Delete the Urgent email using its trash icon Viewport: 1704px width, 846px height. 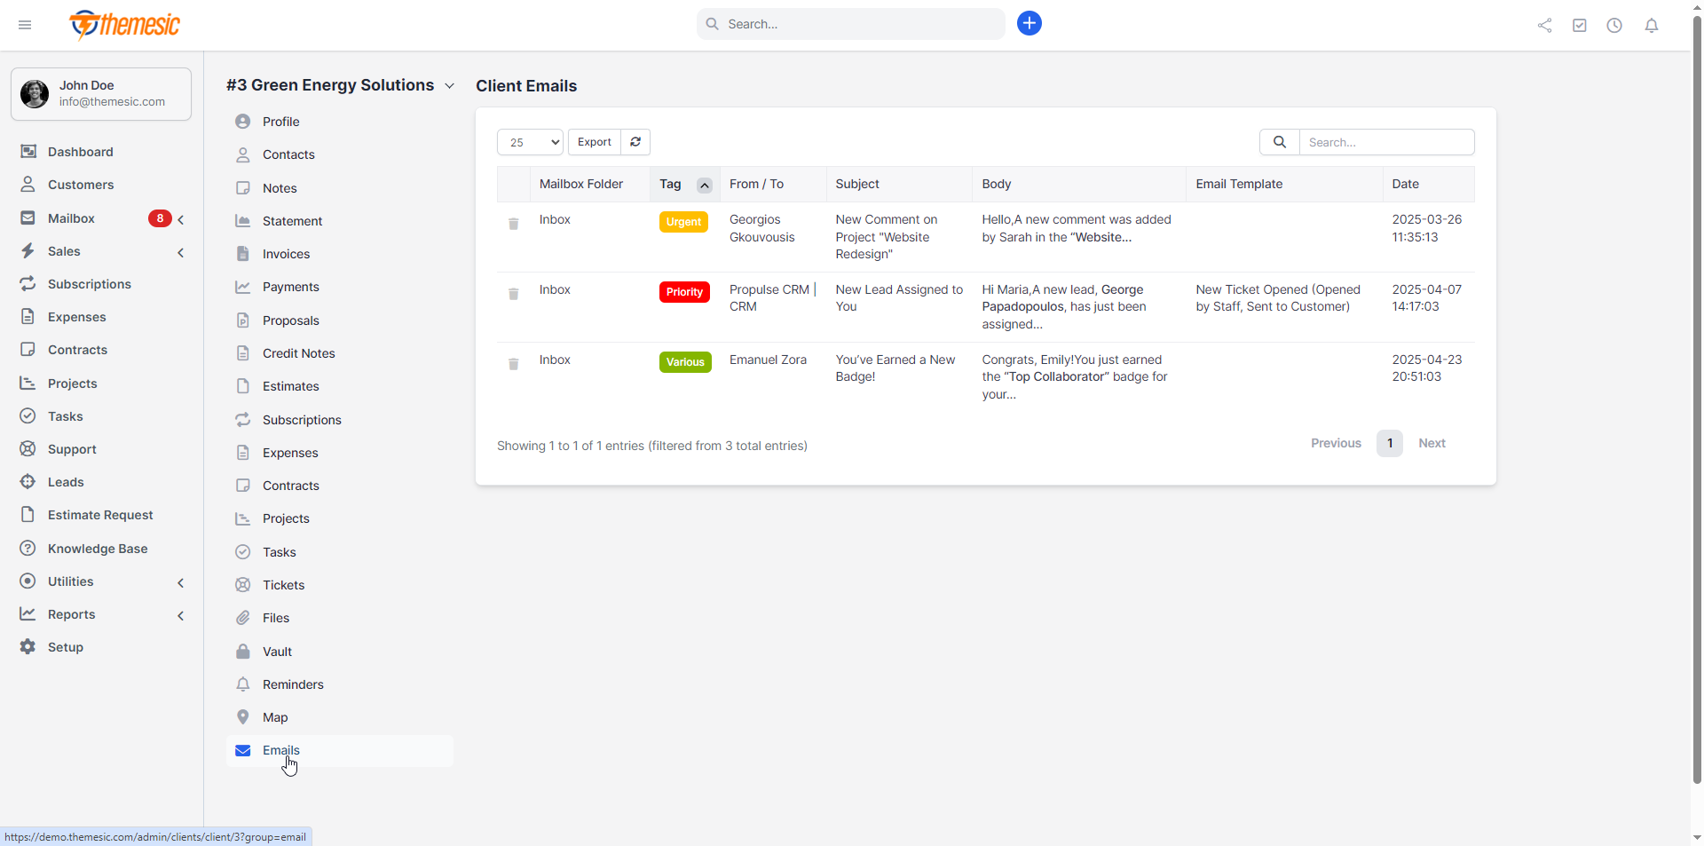point(513,225)
